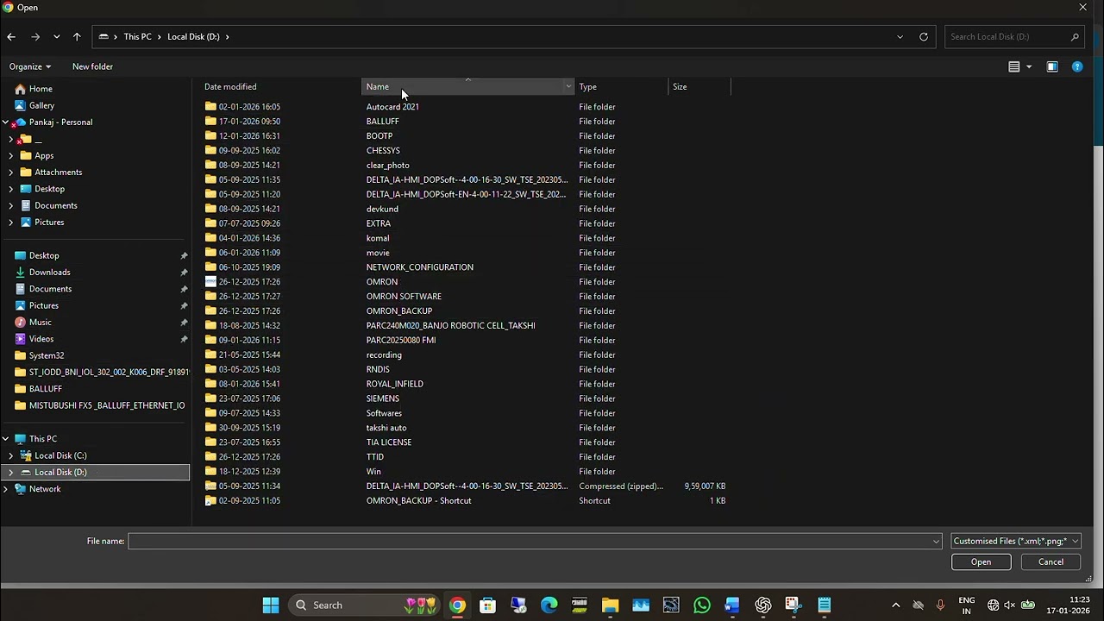Viewport: 1104px width, 621px height.
Task: Select the CHESSYS folder
Action: pyautogui.click(x=383, y=151)
